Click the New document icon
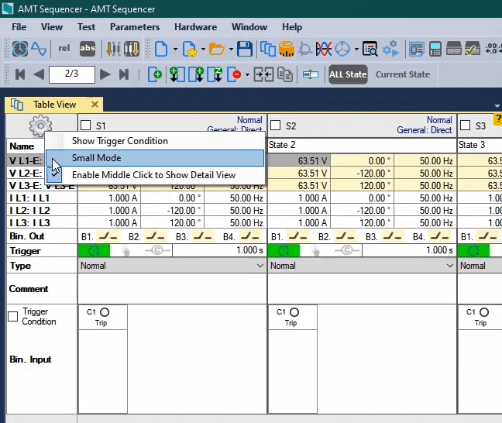This screenshot has height=423, width=502. (x=161, y=50)
